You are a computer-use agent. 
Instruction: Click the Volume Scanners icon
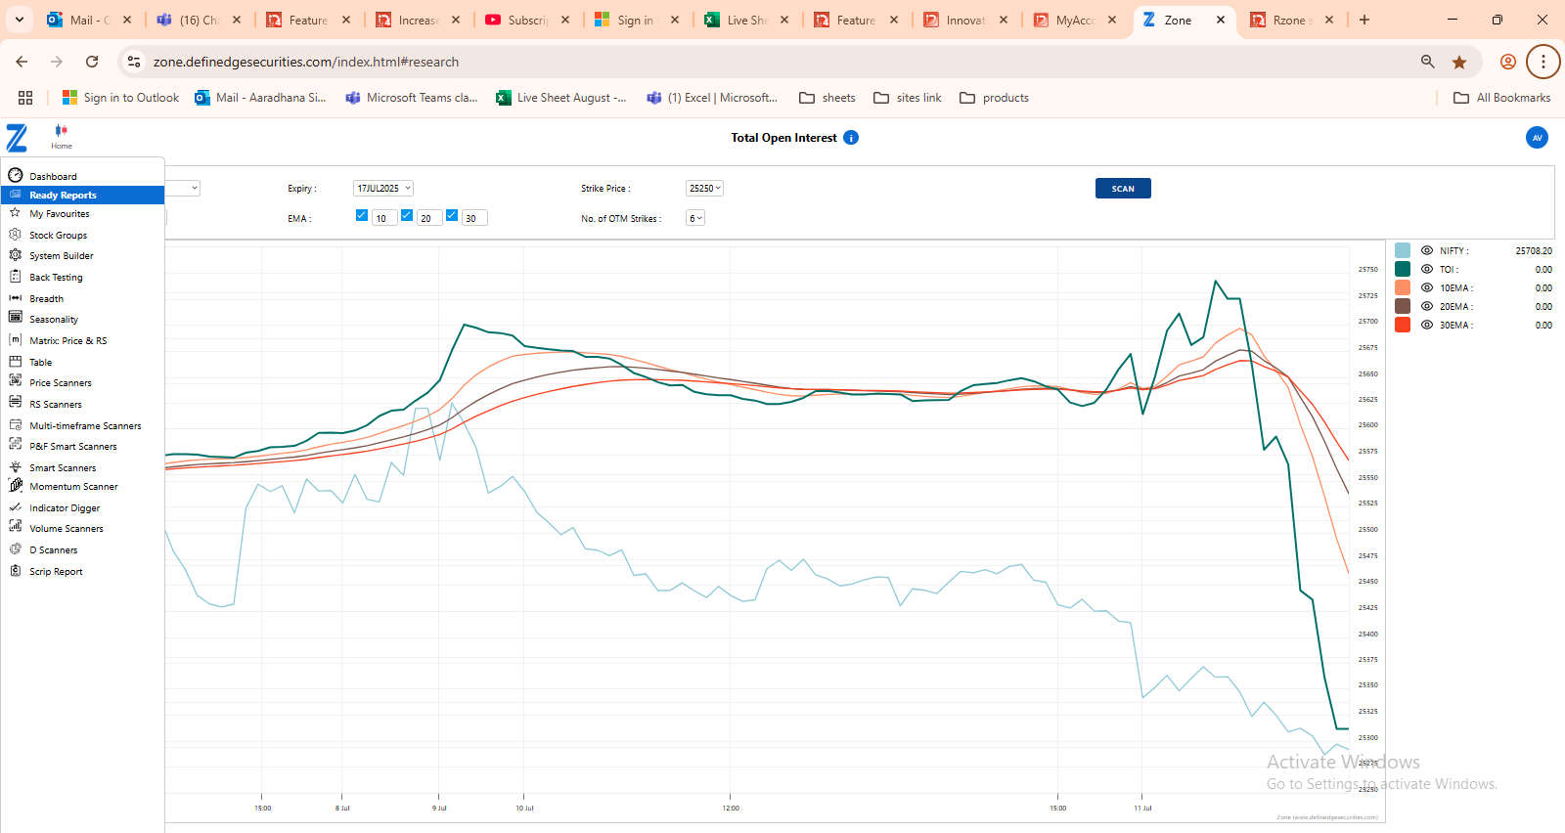[x=16, y=527]
